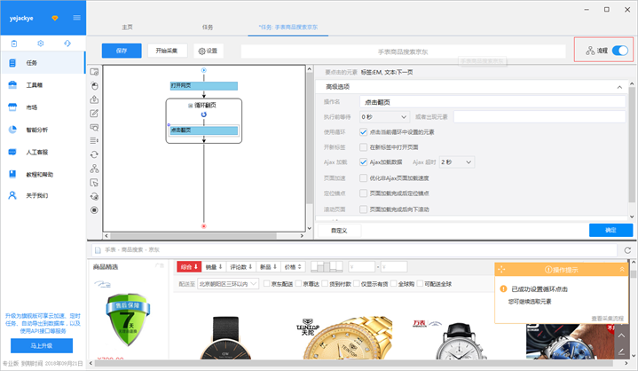Click the hamburger menu icon beside yejackye
The width and height of the screenshot is (638, 371).
click(76, 18)
